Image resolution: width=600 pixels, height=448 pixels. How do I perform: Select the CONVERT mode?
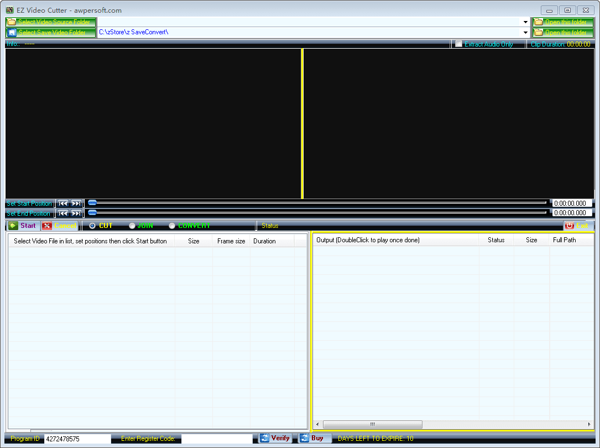pos(172,226)
